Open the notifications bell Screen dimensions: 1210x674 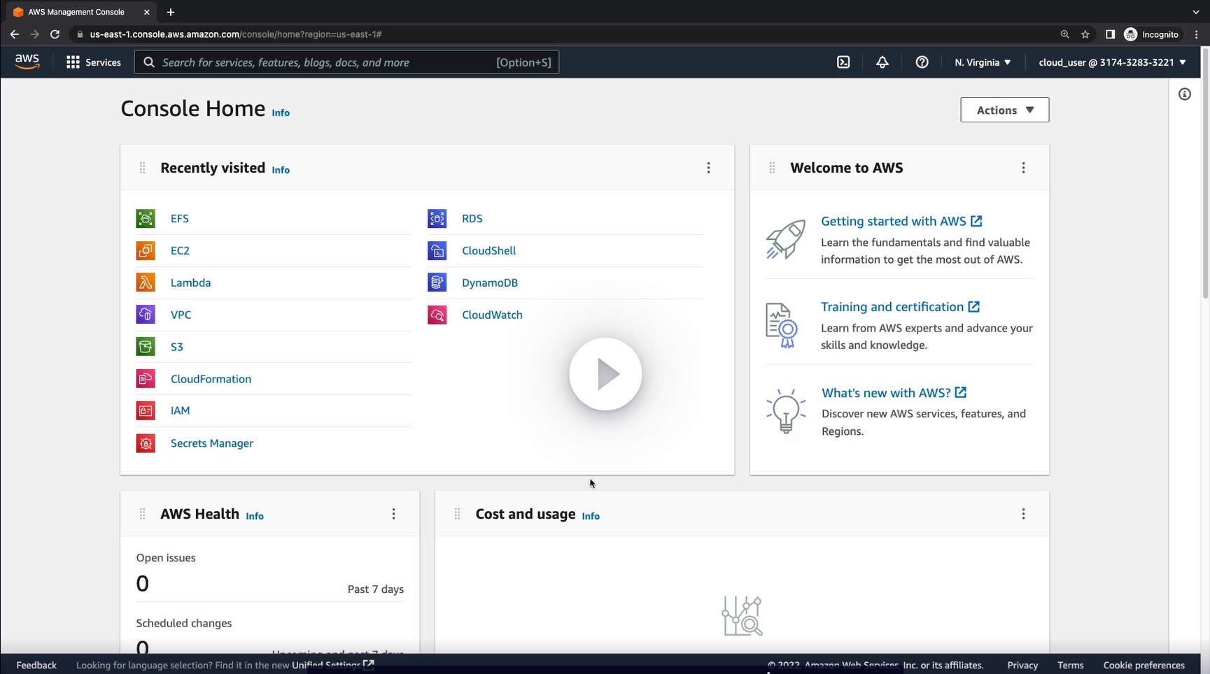pyautogui.click(x=882, y=62)
